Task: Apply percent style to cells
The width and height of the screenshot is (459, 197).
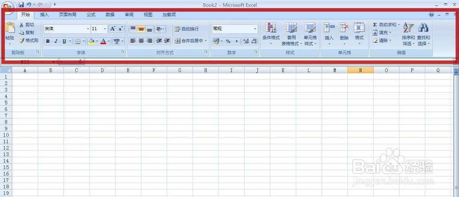Action: coord(228,41)
